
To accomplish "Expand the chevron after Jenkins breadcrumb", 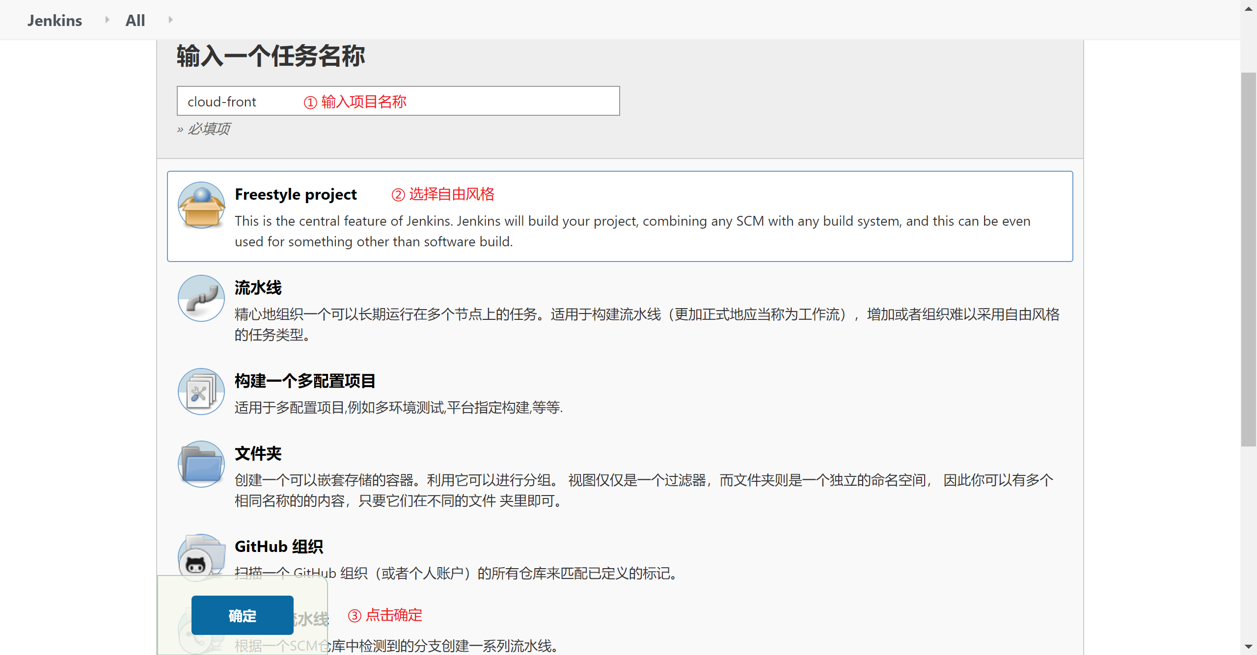I will coord(106,20).
